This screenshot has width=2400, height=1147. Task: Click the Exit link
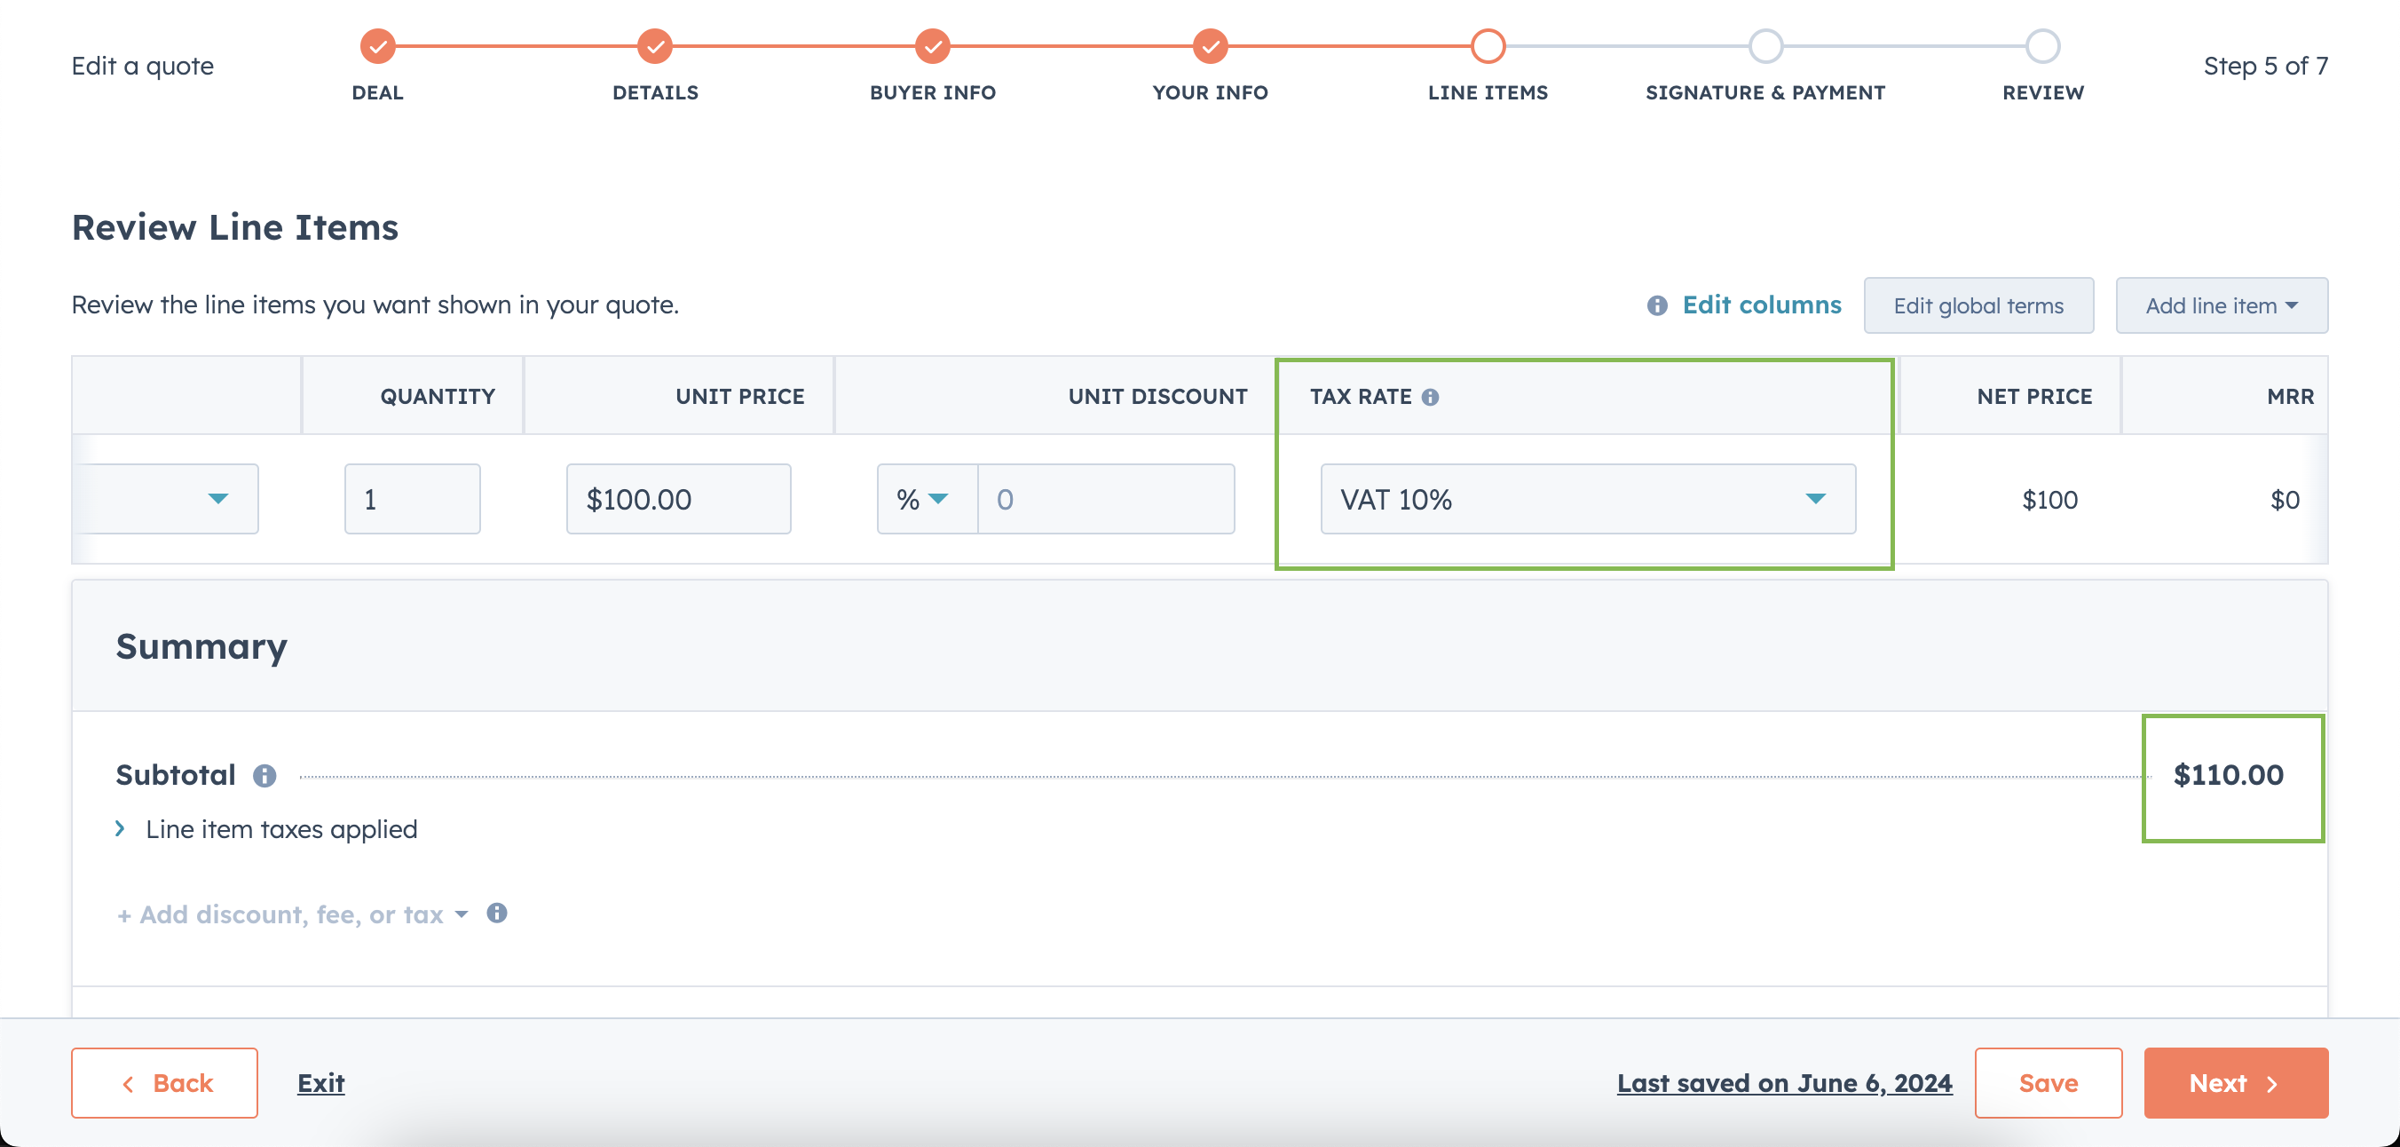point(320,1083)
